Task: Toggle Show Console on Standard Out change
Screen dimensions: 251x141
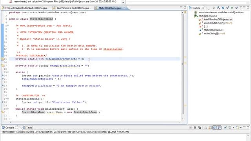Action: pos(215,127)
